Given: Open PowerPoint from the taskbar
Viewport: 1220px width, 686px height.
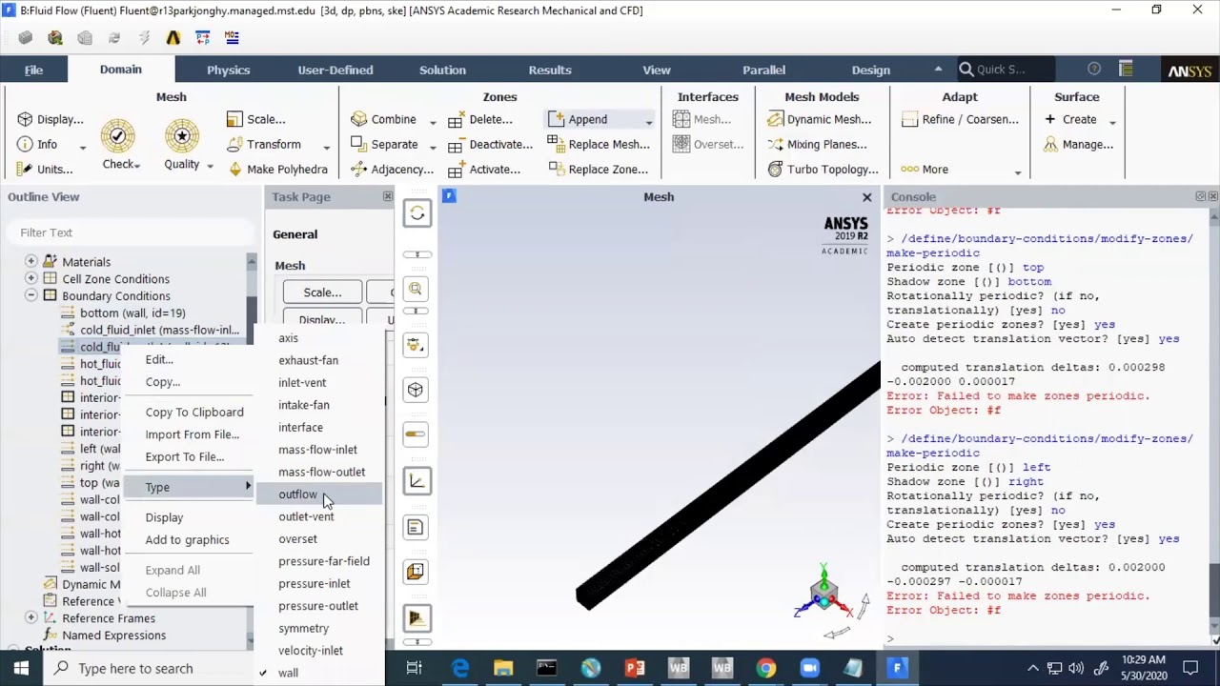Looking at the screenshot, I should click(634, 668).
